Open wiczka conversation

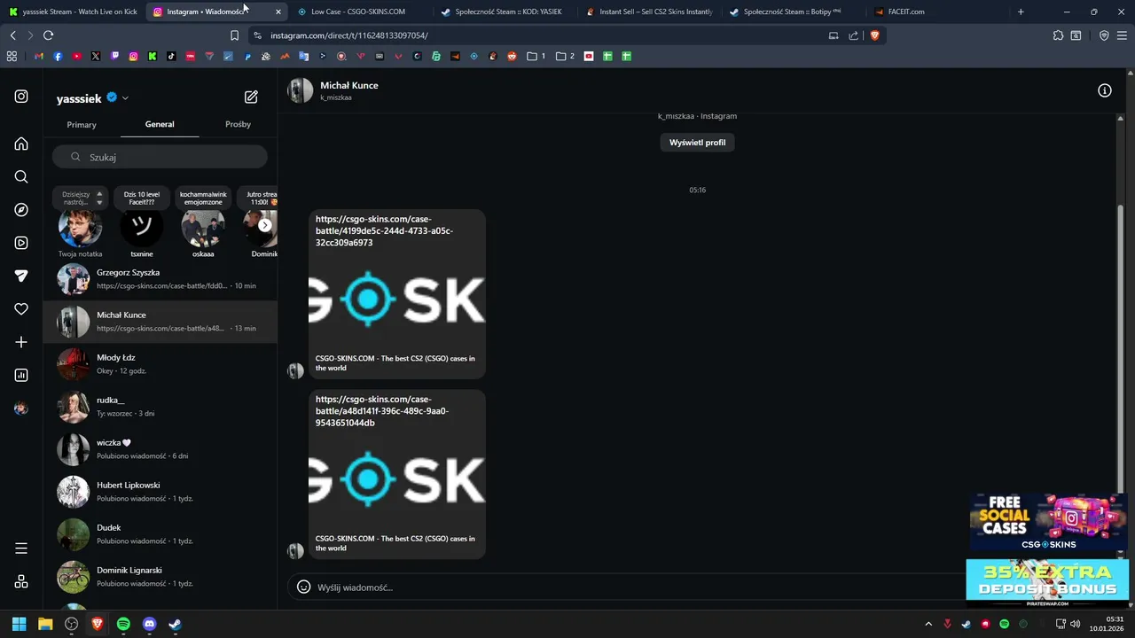point(160,449)
